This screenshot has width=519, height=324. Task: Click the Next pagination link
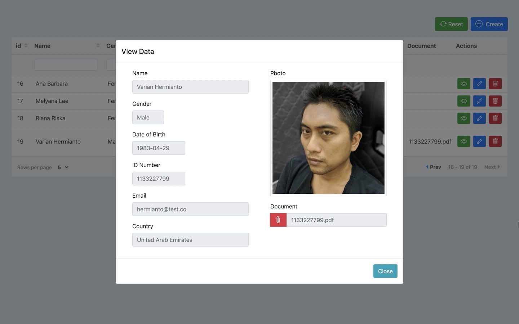coord(492,167)
